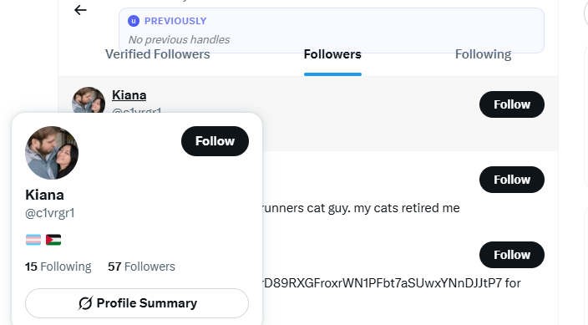Open Kiana's name link in followers list
The width and height of the screenshot is (588, 325).
click(x=129, y=95)
